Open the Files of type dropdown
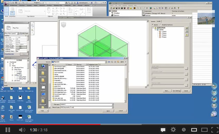Viewport: 219px width, 134px height. [113, 107]
